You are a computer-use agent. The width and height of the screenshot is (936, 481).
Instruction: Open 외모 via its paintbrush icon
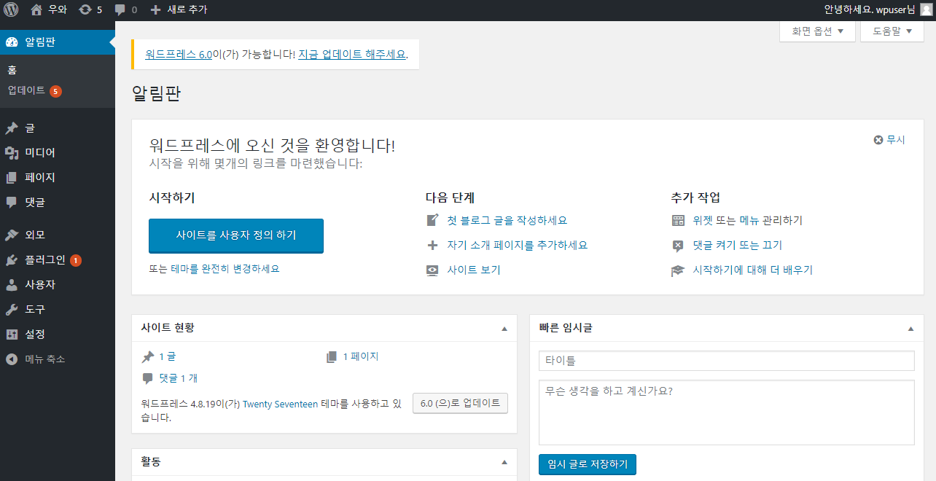(x=12, y=235)
